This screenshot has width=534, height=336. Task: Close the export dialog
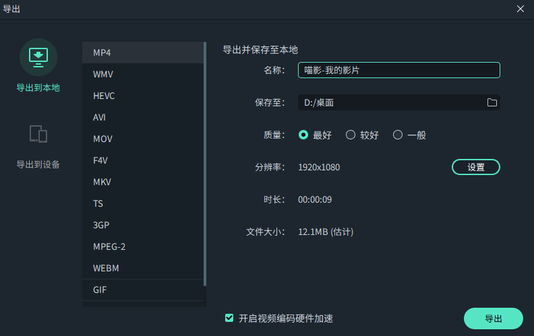pyautogui.click(x=521, y=9)
